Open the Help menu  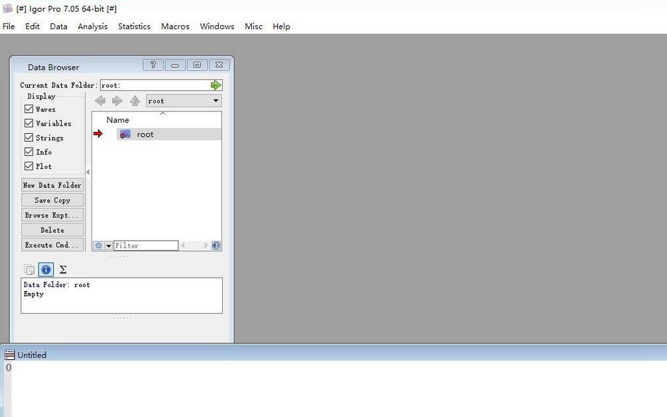(x=282, y=27)
